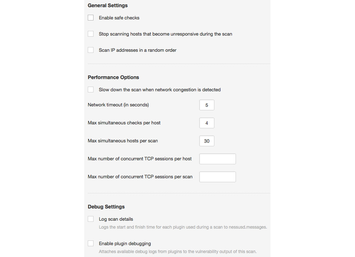Click the Debug Settings heading
Image resolution: width=355 pixels, height=257 pixels.
point(106,207)
